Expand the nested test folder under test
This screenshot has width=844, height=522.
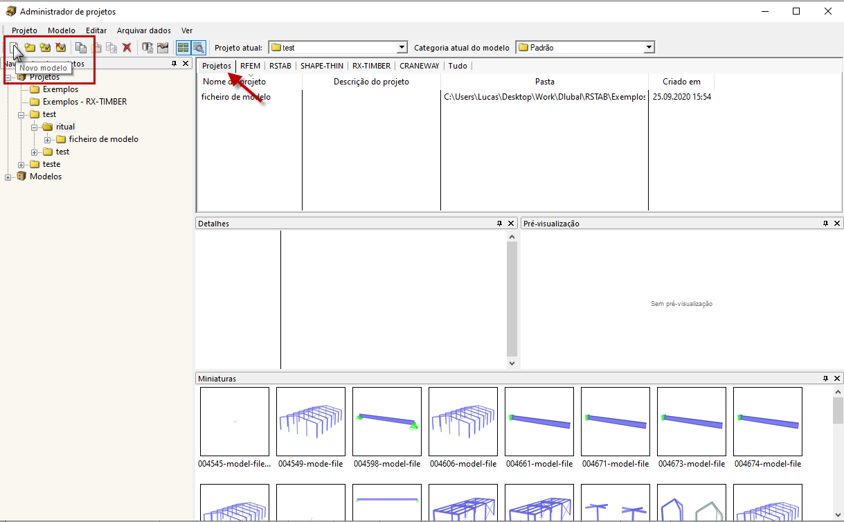tap(35, 152)
